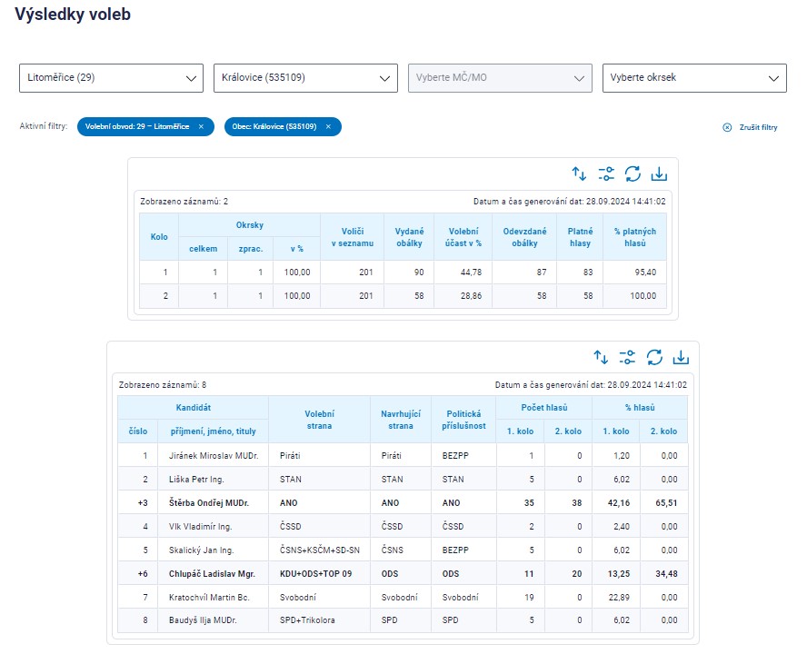
Task: Click sort icon above the summary table
Action: pos(578,174)
